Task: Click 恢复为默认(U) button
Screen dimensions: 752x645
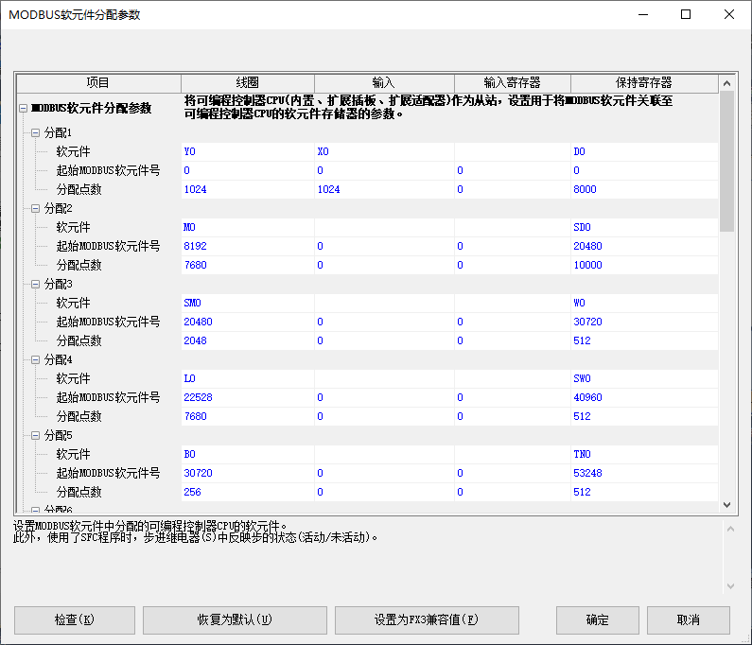Action: click(x=235, y=620)
